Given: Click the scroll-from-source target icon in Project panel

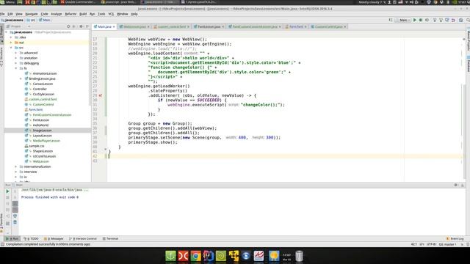Looking at the screenshot, I should (68, 26).
